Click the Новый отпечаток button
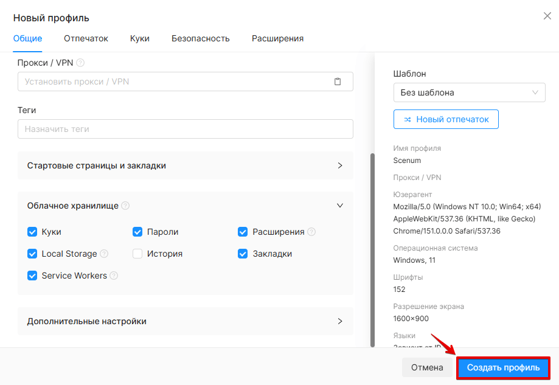Viewport: 559px width, 385px height. pyautogui.click(x=446, y=119)
